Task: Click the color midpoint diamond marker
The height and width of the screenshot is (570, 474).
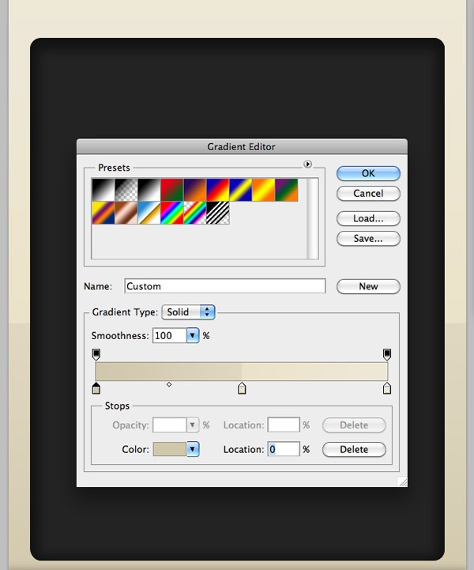Action: pyautogui.click(x=169, y=384)
